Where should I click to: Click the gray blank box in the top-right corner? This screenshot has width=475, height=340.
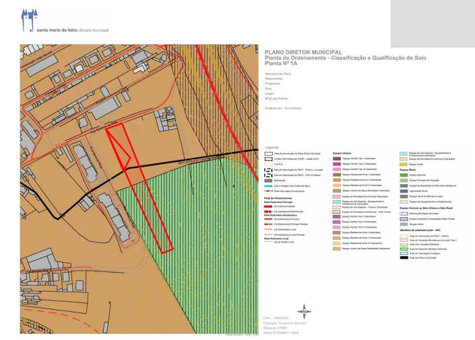[x=432, y=24]
